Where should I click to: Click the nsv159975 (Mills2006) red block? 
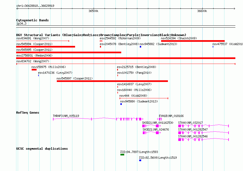[34, 70]
